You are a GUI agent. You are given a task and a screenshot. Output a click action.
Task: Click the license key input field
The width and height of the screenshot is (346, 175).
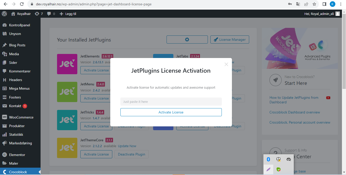click(171, 102)
